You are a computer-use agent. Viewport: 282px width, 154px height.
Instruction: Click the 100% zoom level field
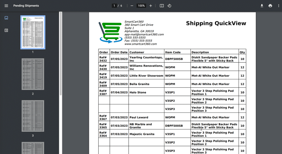point(141,6)
